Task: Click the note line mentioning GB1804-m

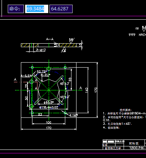Action: tap(124, 114)
